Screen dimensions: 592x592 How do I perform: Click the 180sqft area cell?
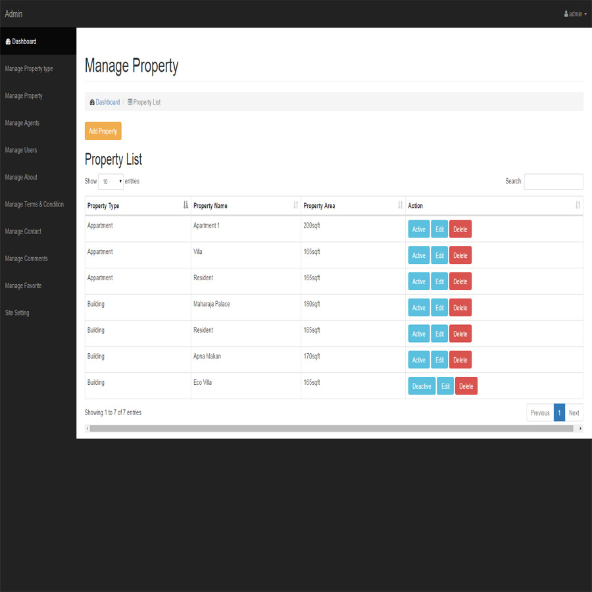point(353,307)
